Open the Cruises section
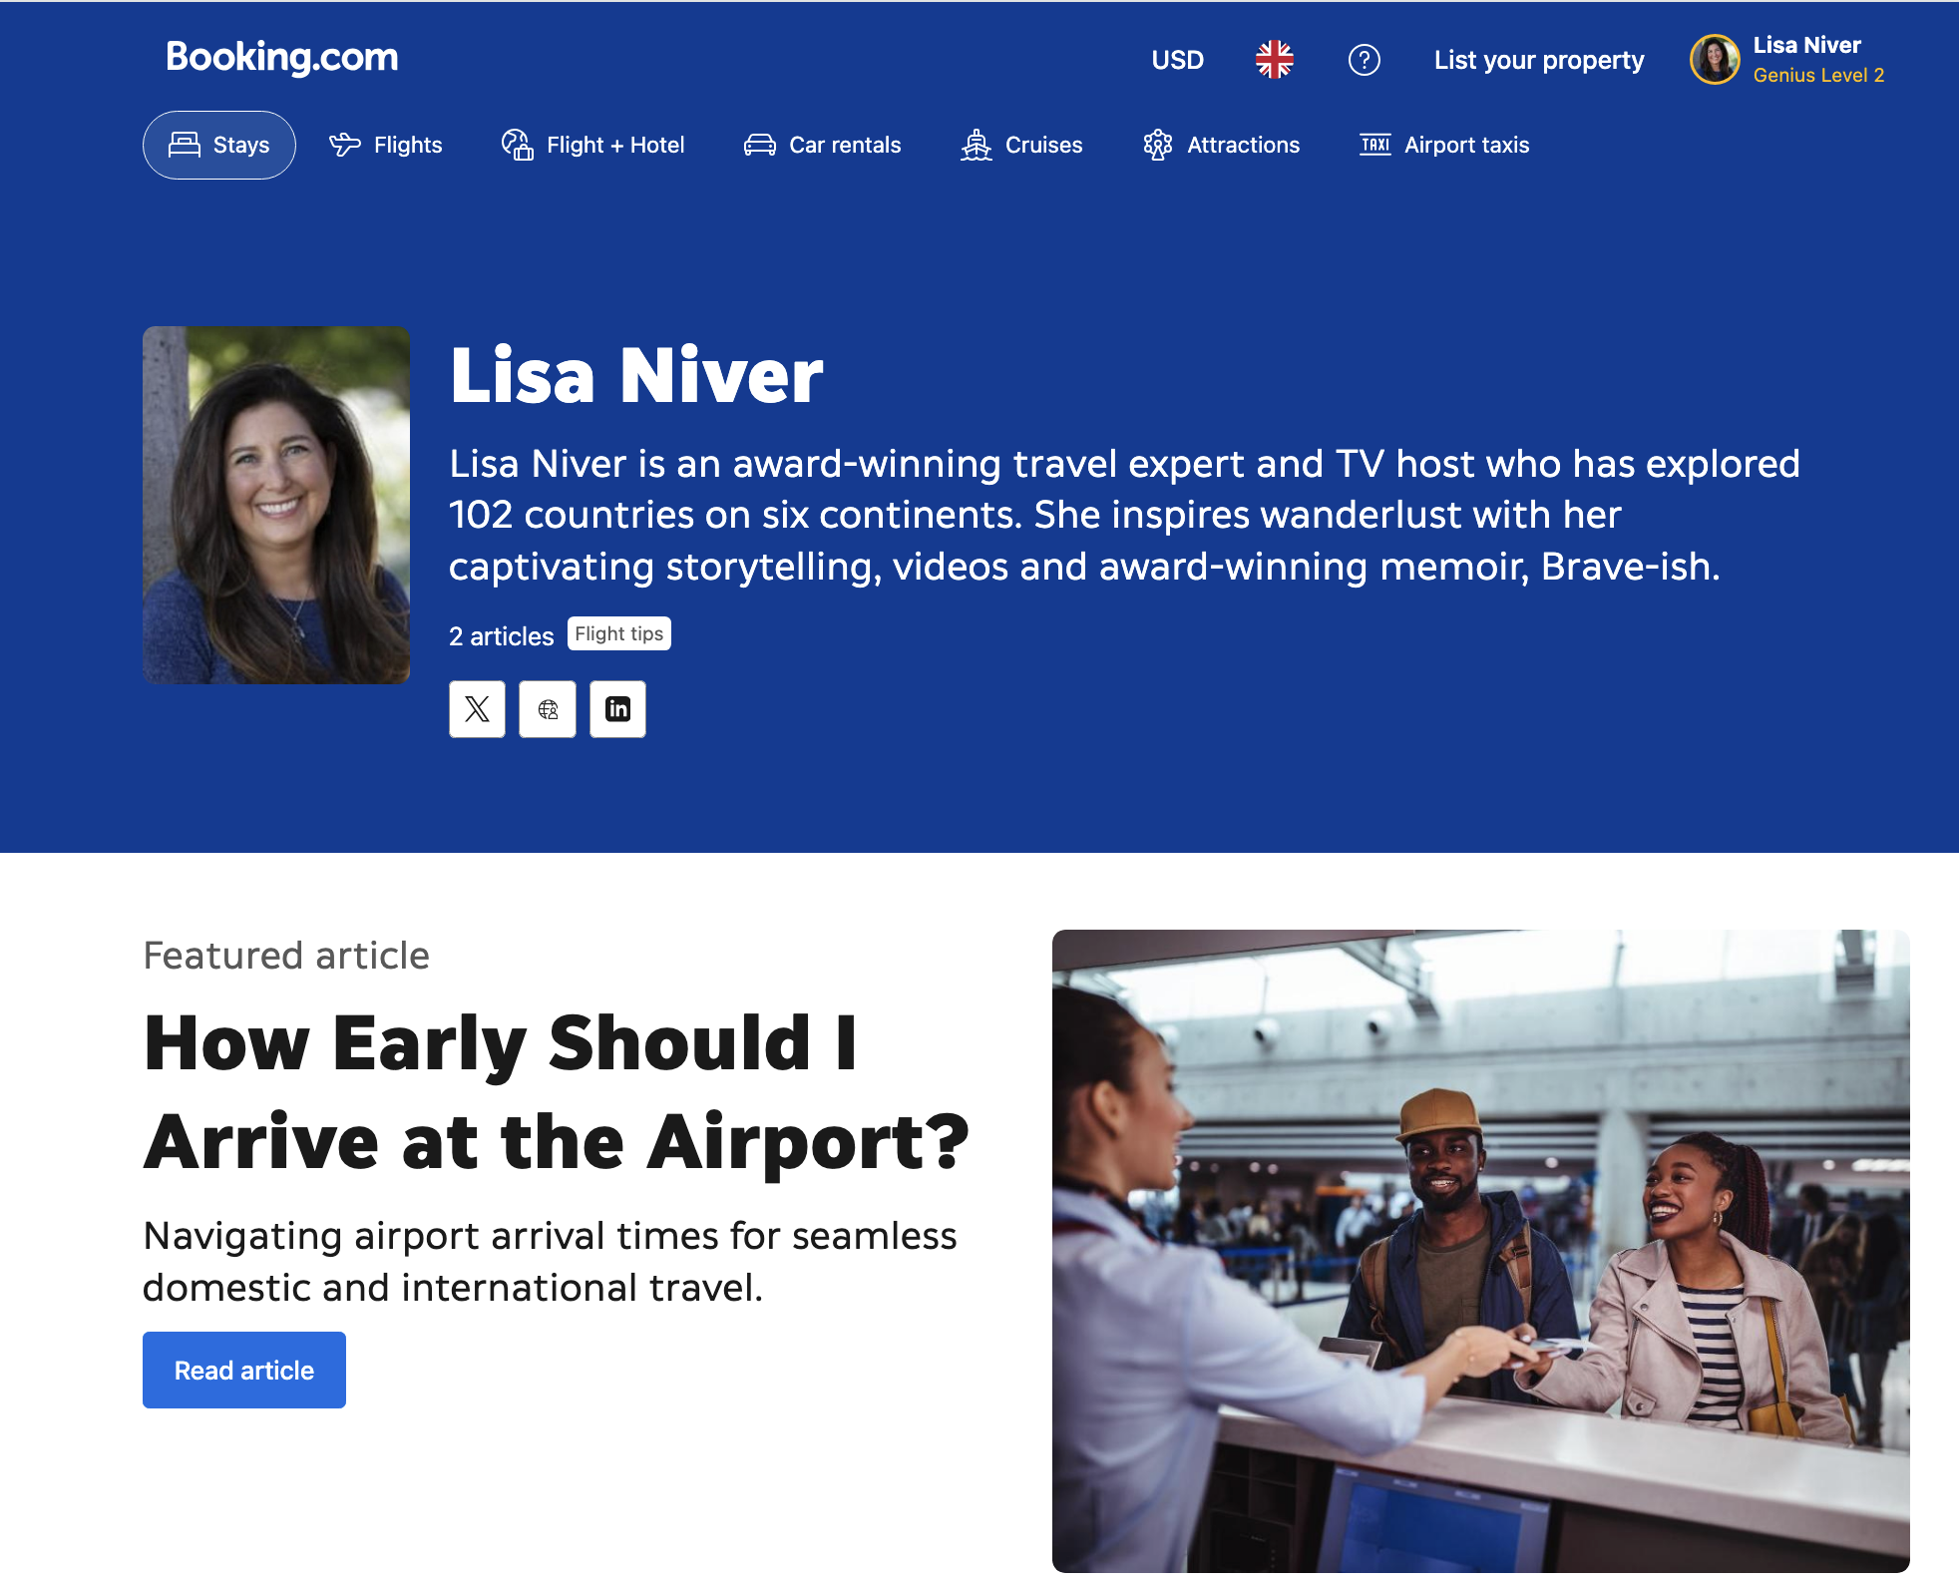 1021,145
